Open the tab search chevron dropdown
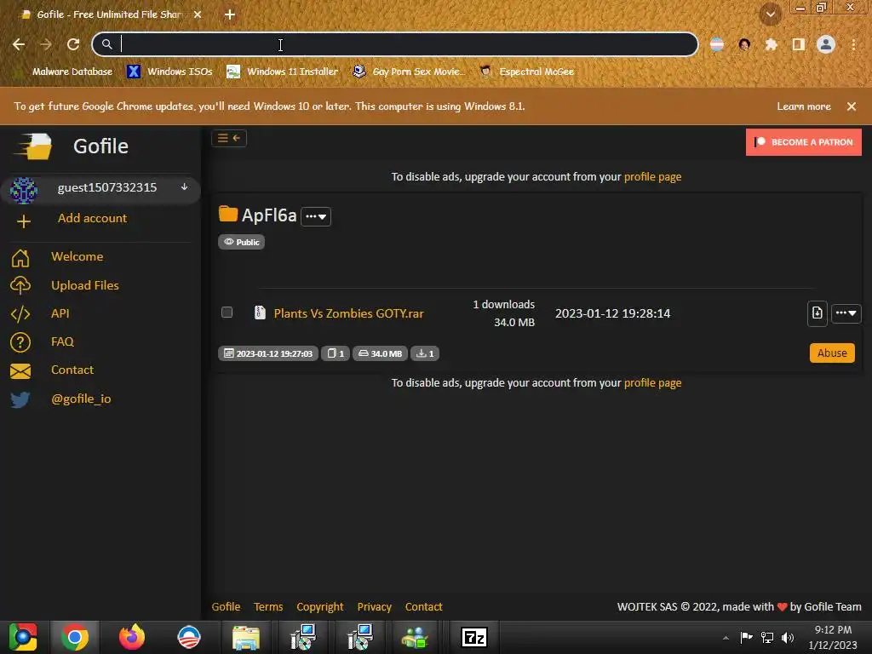Viewport: 872px width, 654px height. [x=771, y=14]
